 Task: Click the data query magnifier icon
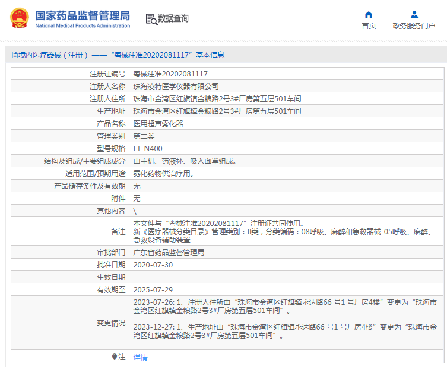coord(151,19)
